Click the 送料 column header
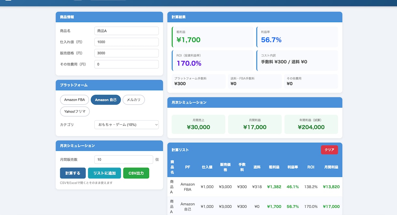This screenshot has width=397, height=215. [x=257, y=167]
